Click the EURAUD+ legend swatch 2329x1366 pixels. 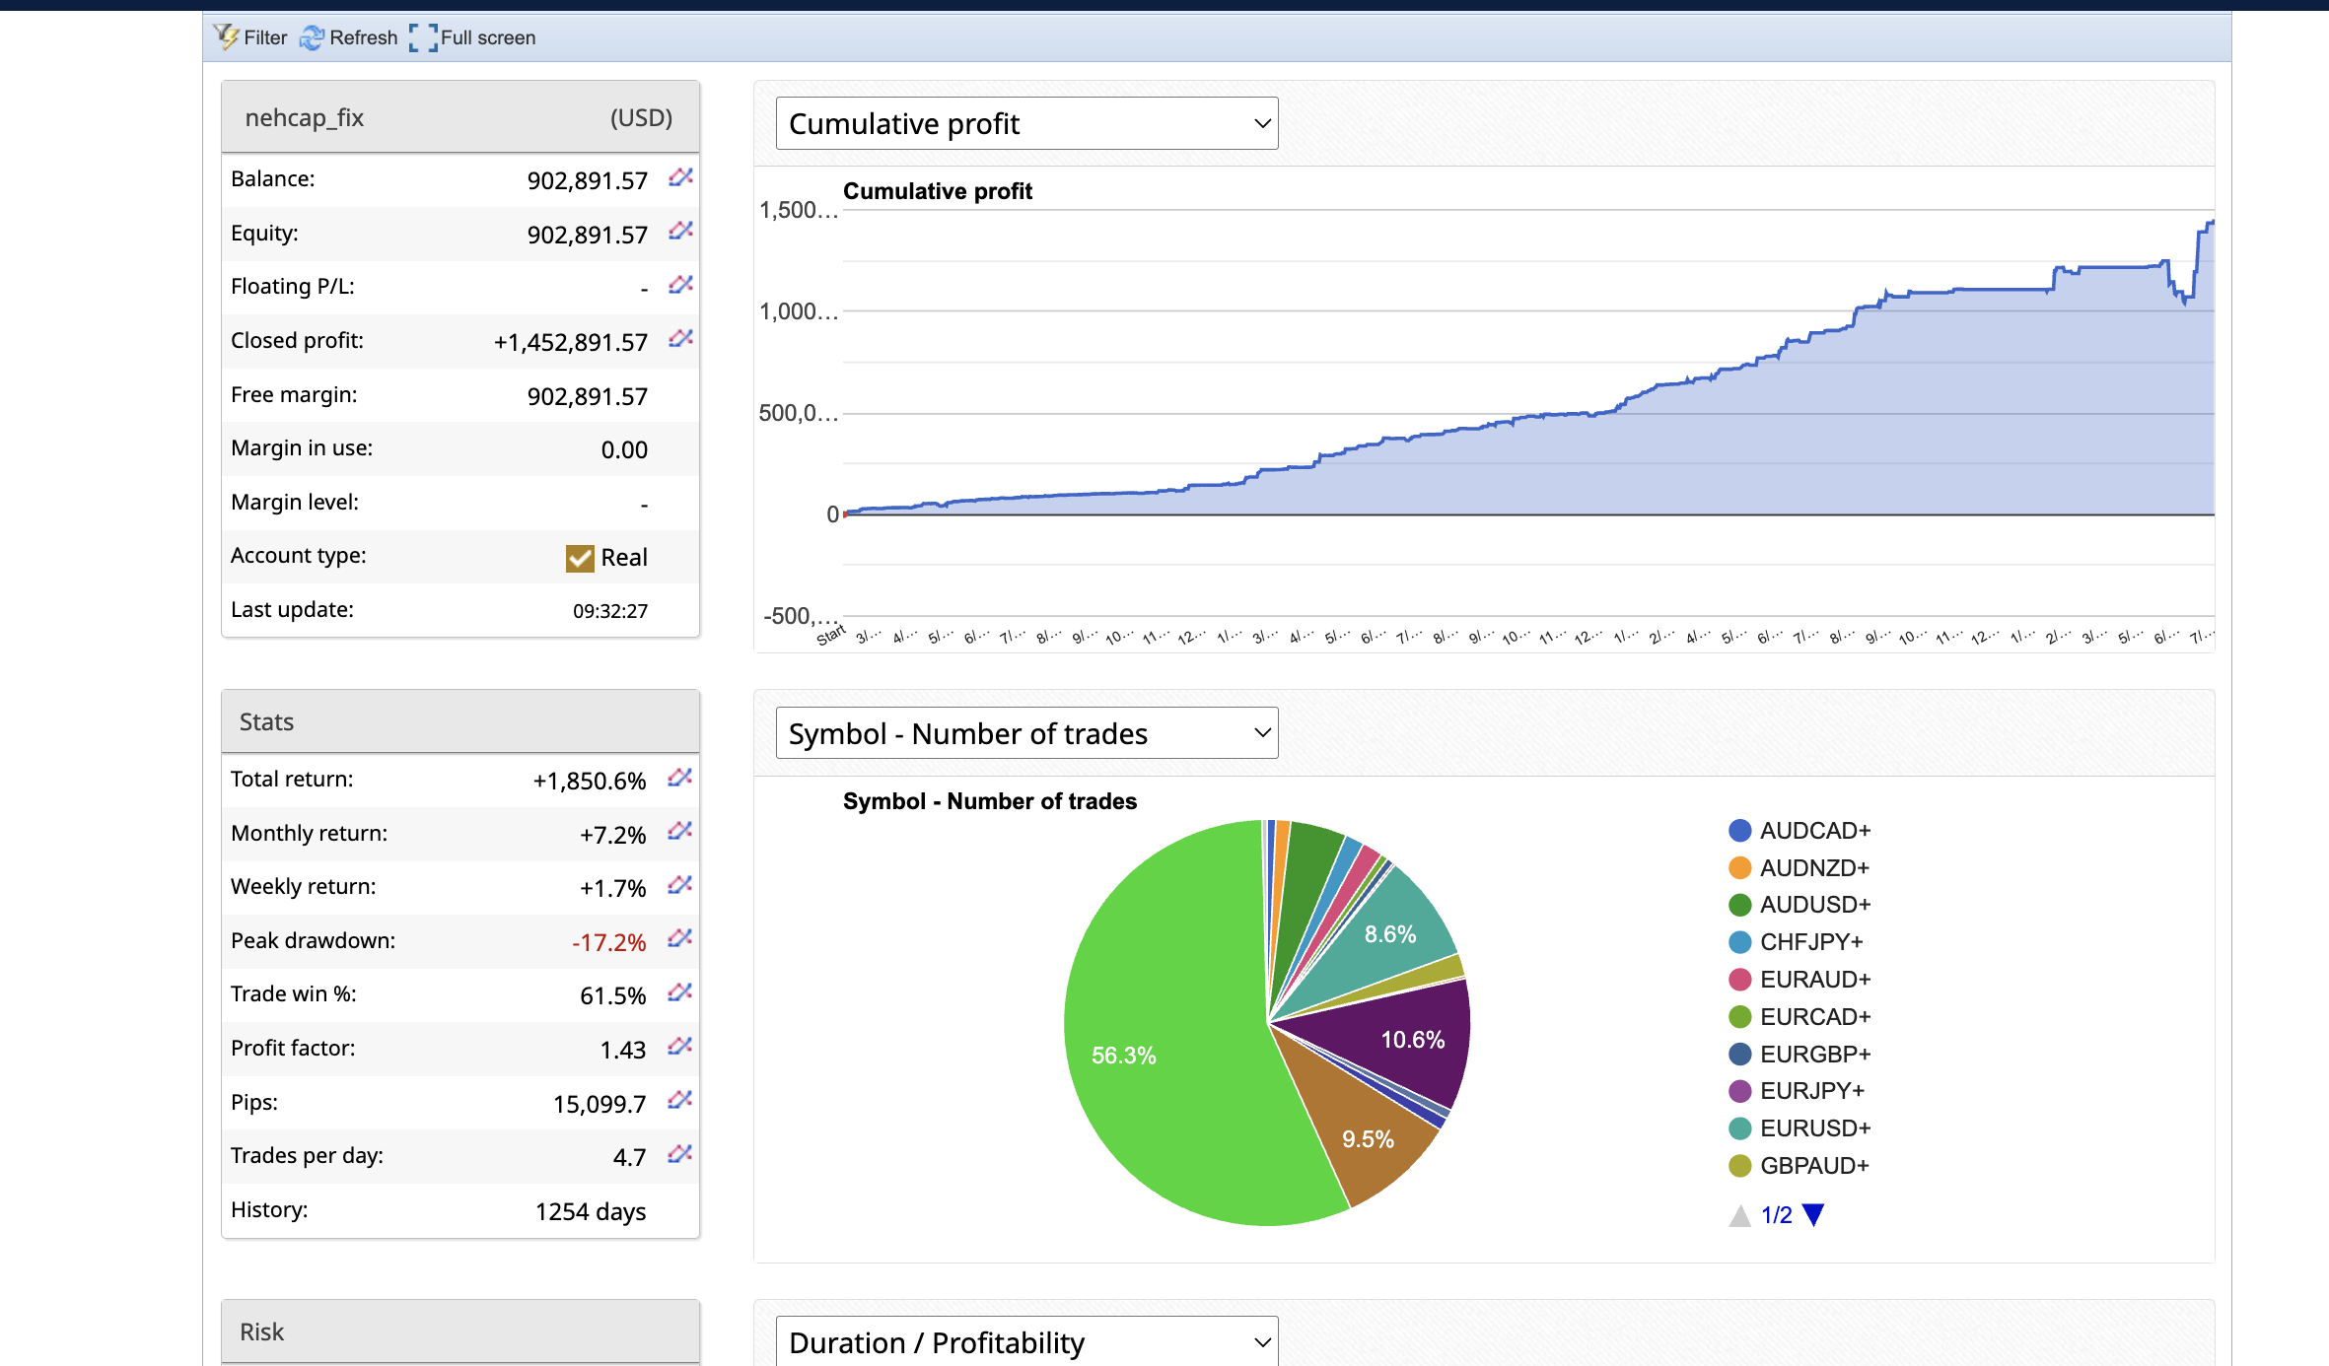[x=1740, y=980]
